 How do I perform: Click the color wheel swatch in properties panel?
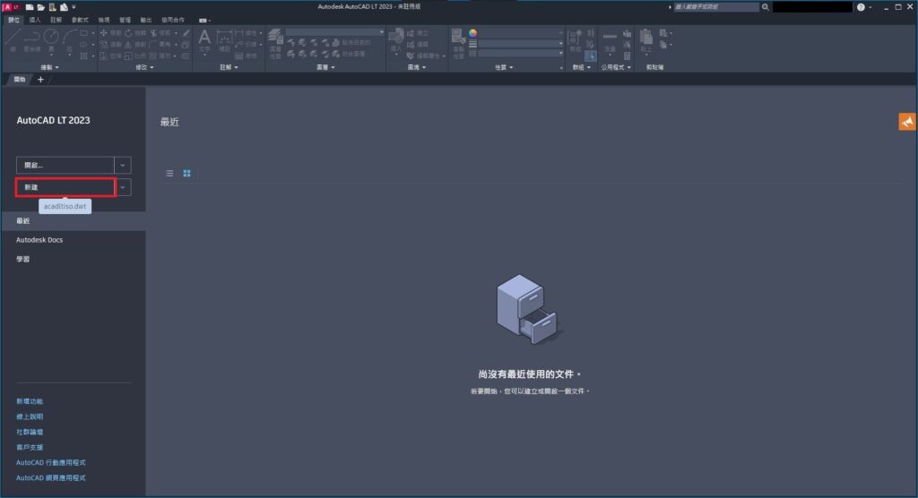(473, 32)
